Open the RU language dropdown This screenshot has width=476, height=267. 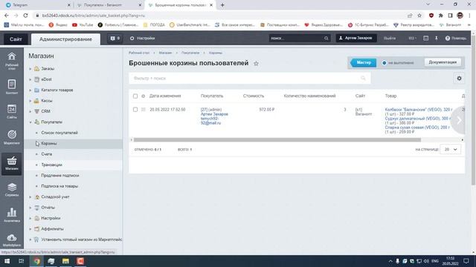pyautogui.click(x=412, y=39)
